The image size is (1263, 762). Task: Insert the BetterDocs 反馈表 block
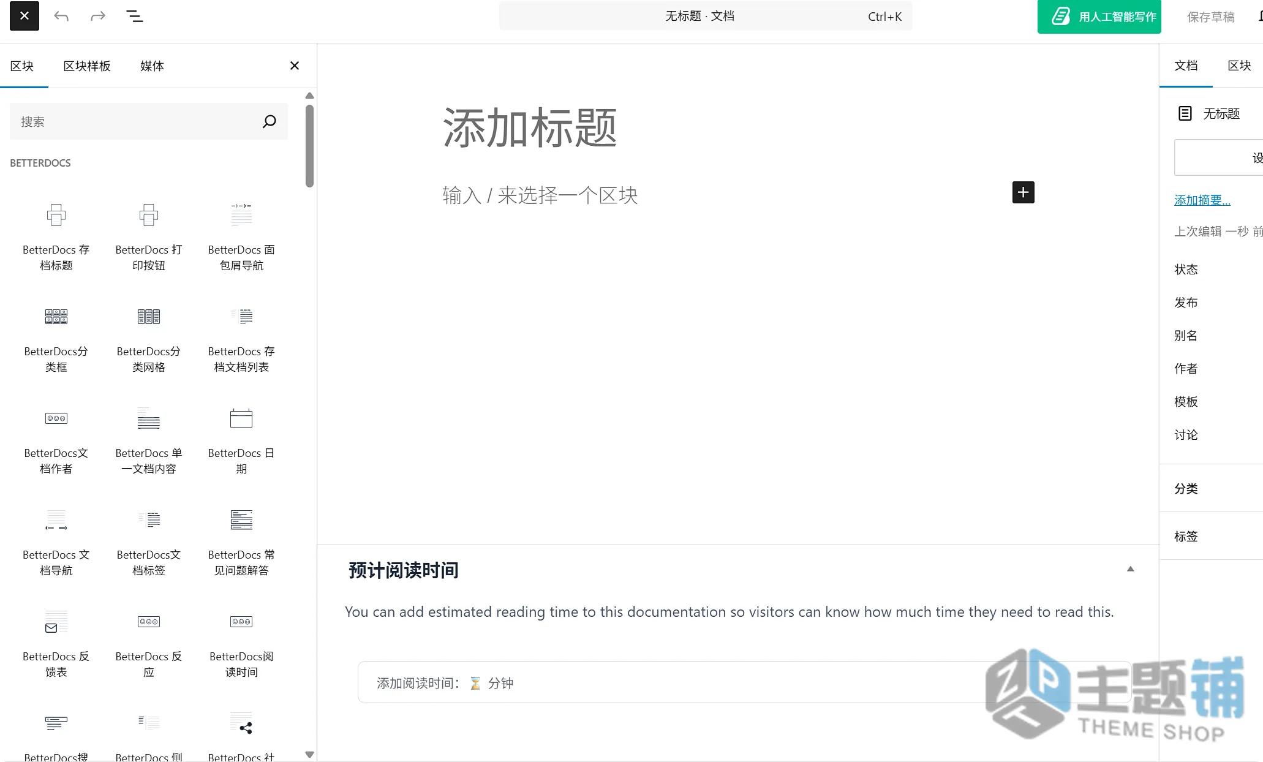(56, 643)
